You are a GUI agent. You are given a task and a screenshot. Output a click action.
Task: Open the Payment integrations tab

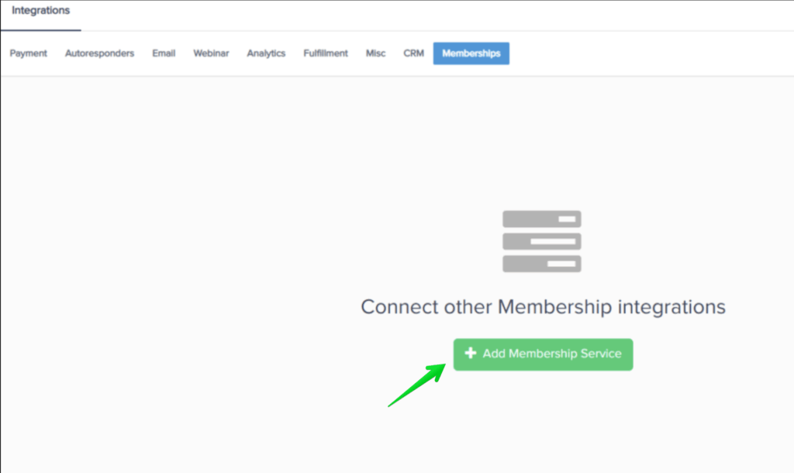[29, 54]
